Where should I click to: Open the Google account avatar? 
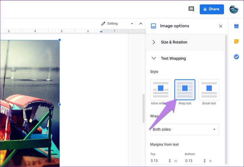(x=234, y=9)
